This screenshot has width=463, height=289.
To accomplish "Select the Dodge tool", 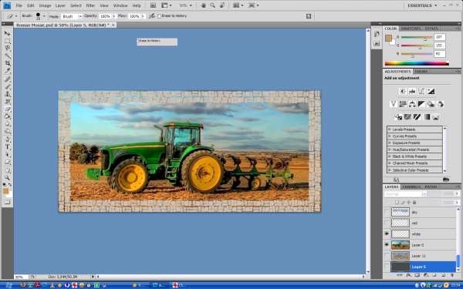I will pos(7,132).
